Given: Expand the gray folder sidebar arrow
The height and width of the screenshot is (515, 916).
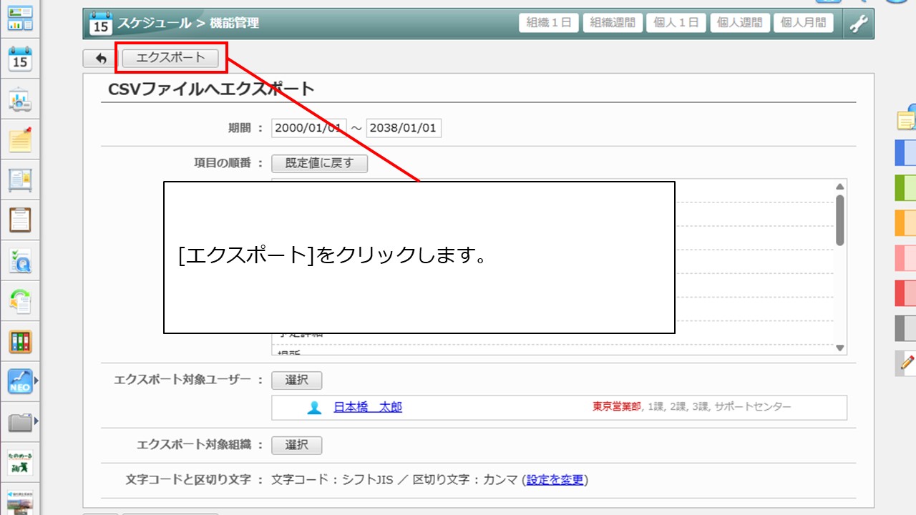Looking at the screenshot, I should 36,423.
